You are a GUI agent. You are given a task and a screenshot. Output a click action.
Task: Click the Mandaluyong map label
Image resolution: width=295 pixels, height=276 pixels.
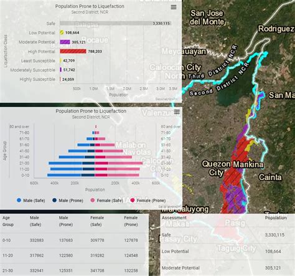coord(185,209)
